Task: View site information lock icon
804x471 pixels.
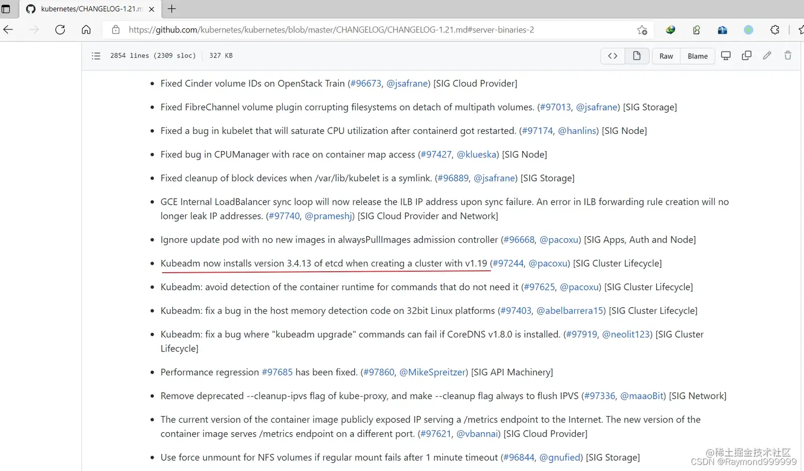Action: pos(115,30)
